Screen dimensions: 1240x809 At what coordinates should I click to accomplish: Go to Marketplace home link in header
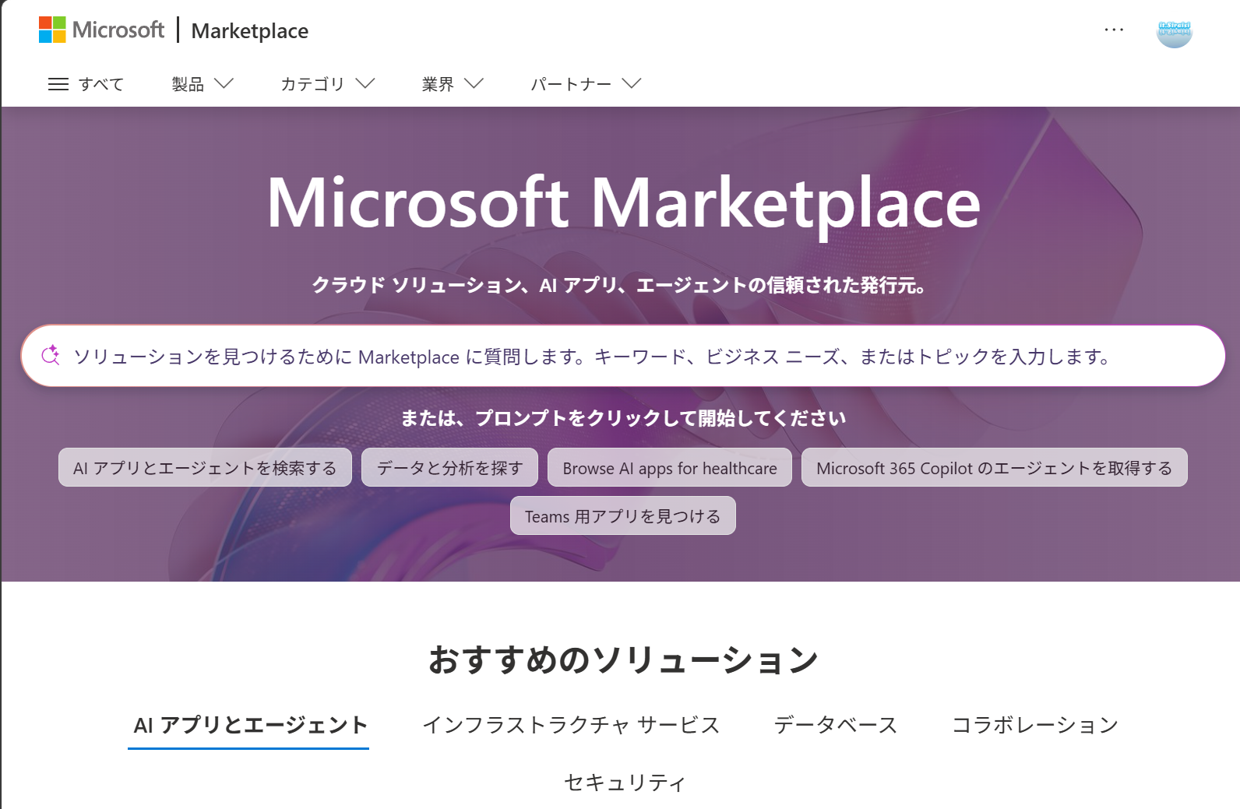coord(250,31)
